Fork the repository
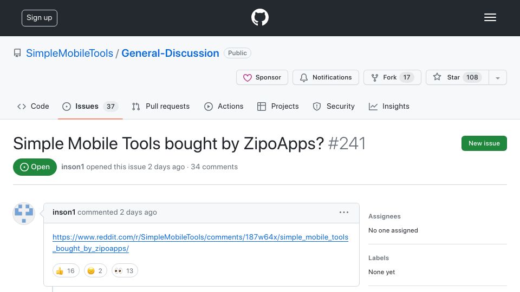Screen dimensions: 520x292 click(392, 77)
